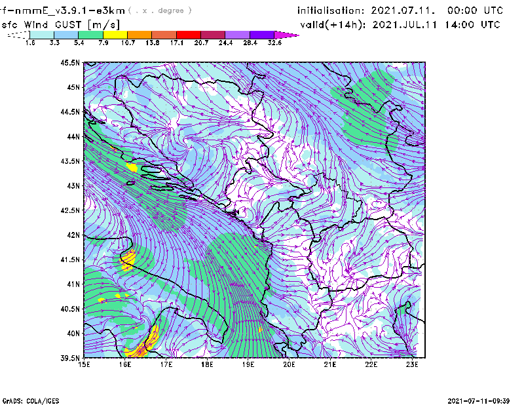Click the 'sfc Wind GUST [m/s]' title

[61, 25]
